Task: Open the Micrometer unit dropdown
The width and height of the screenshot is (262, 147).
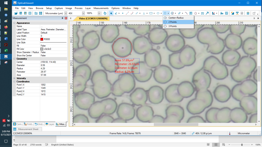Action: pyautogui.click(x=66, y=13)
